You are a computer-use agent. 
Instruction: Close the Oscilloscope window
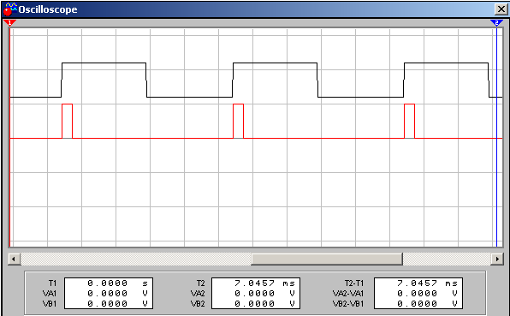pos(501,9)
